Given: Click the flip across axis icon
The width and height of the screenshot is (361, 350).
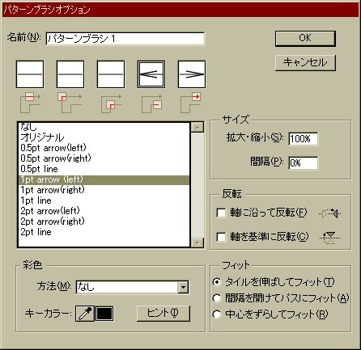Looking at the screenshot, I should tap(329, 238).
